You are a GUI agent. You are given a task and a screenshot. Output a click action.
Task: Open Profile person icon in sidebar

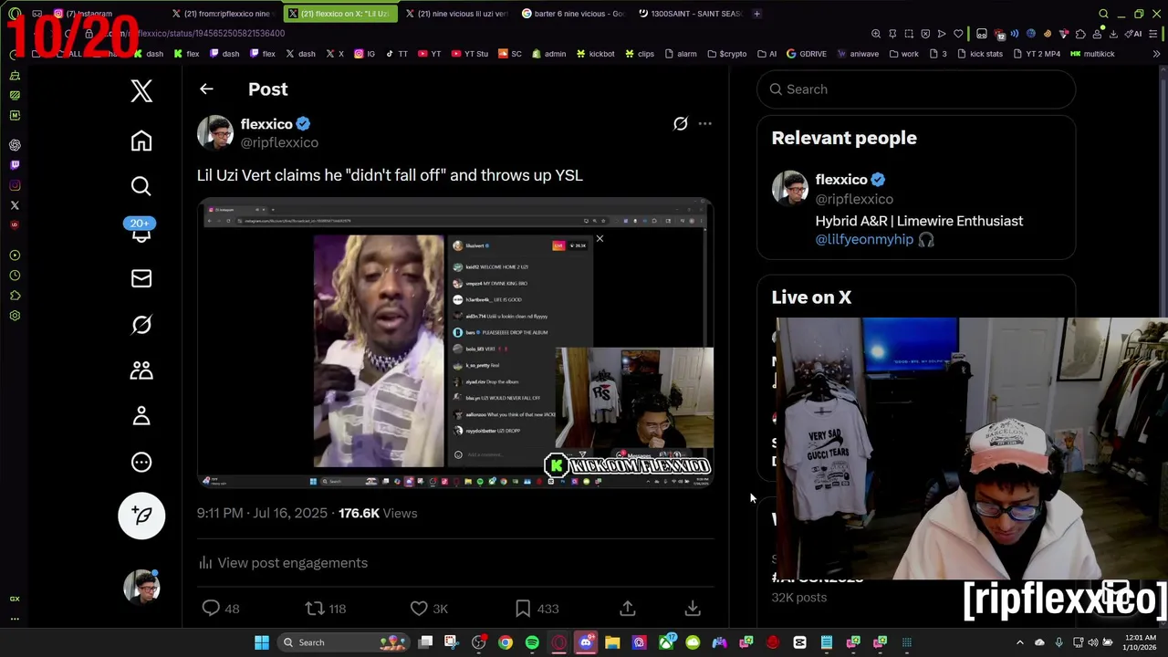tap(141, 415)
